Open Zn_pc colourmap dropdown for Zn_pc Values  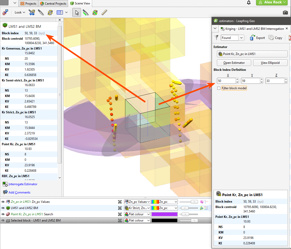[165, 202]
